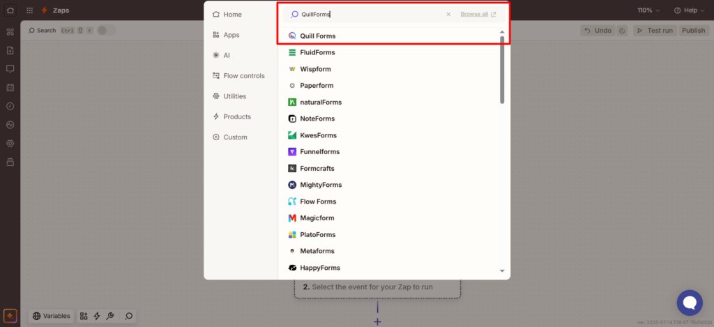
Task: Click the Undo button
Action: point(598,31)
